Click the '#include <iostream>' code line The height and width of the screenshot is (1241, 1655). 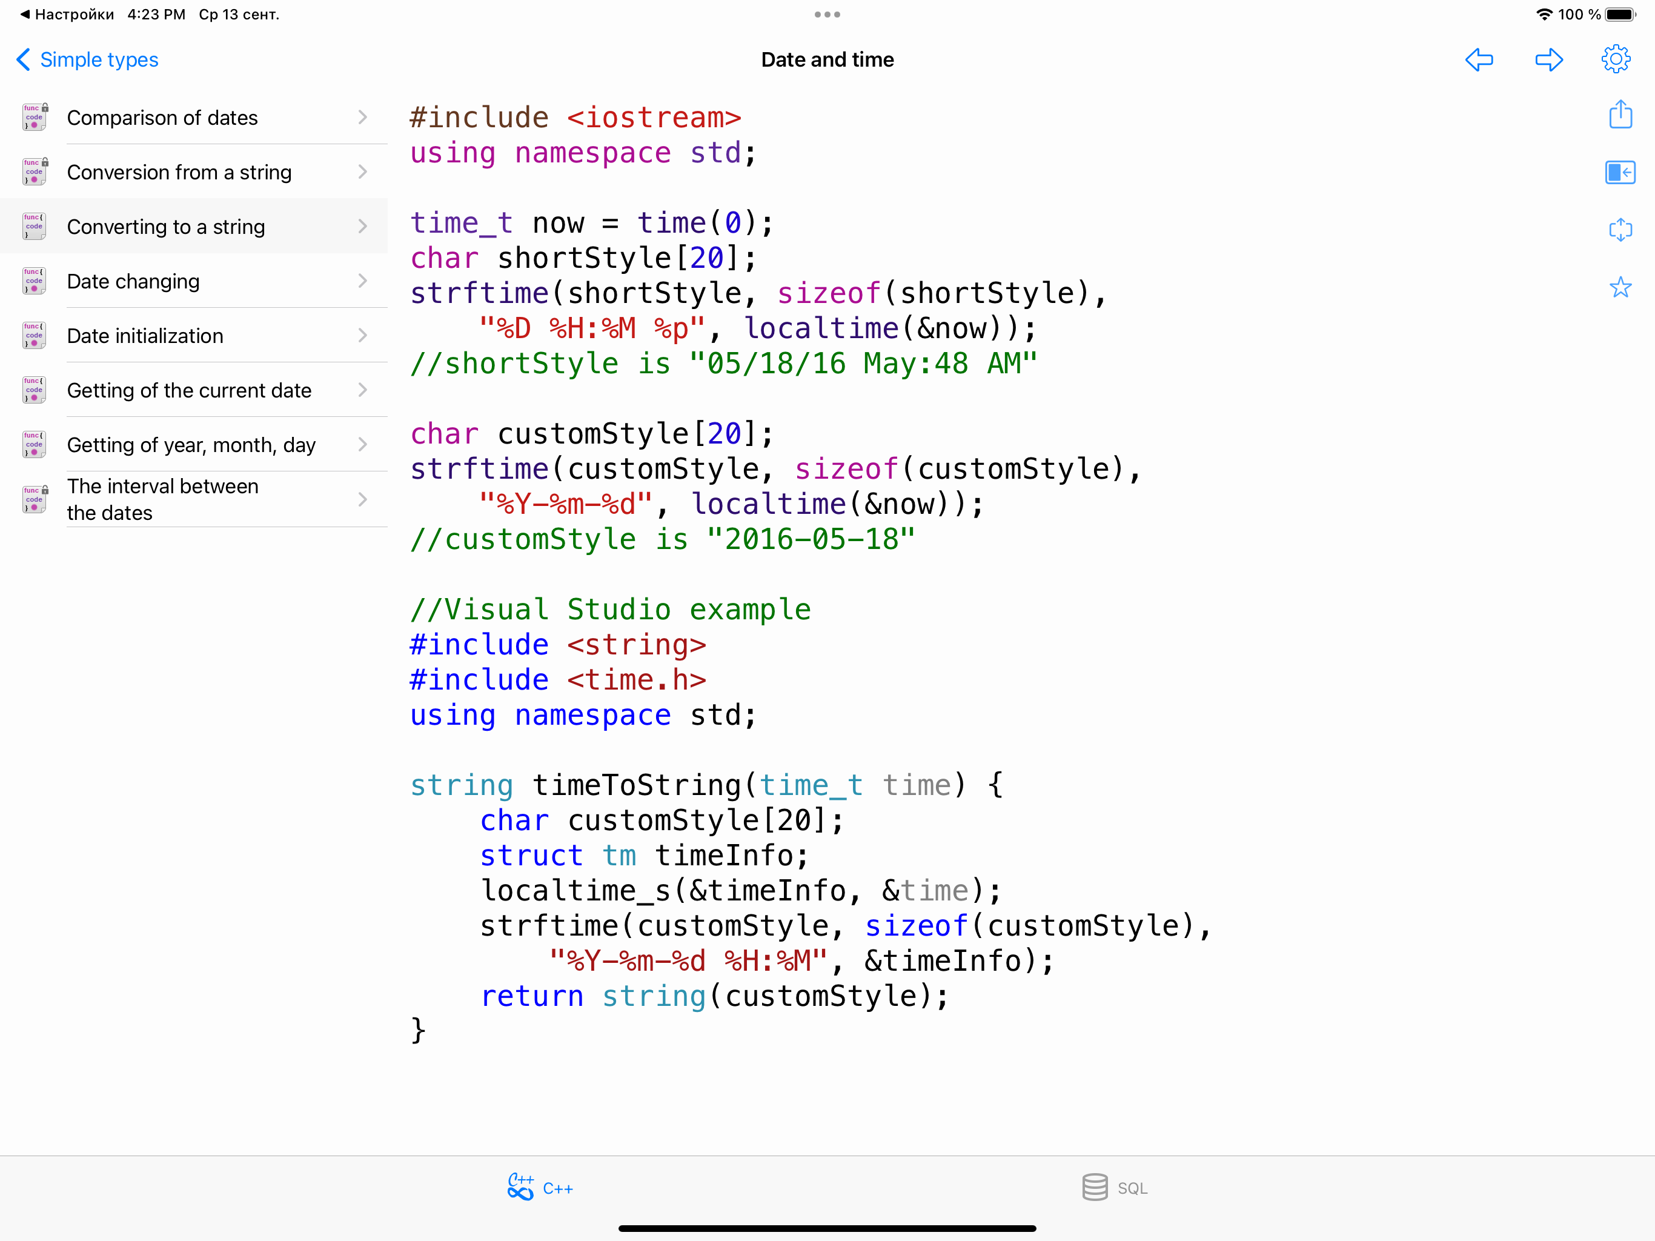coord(576,118)
